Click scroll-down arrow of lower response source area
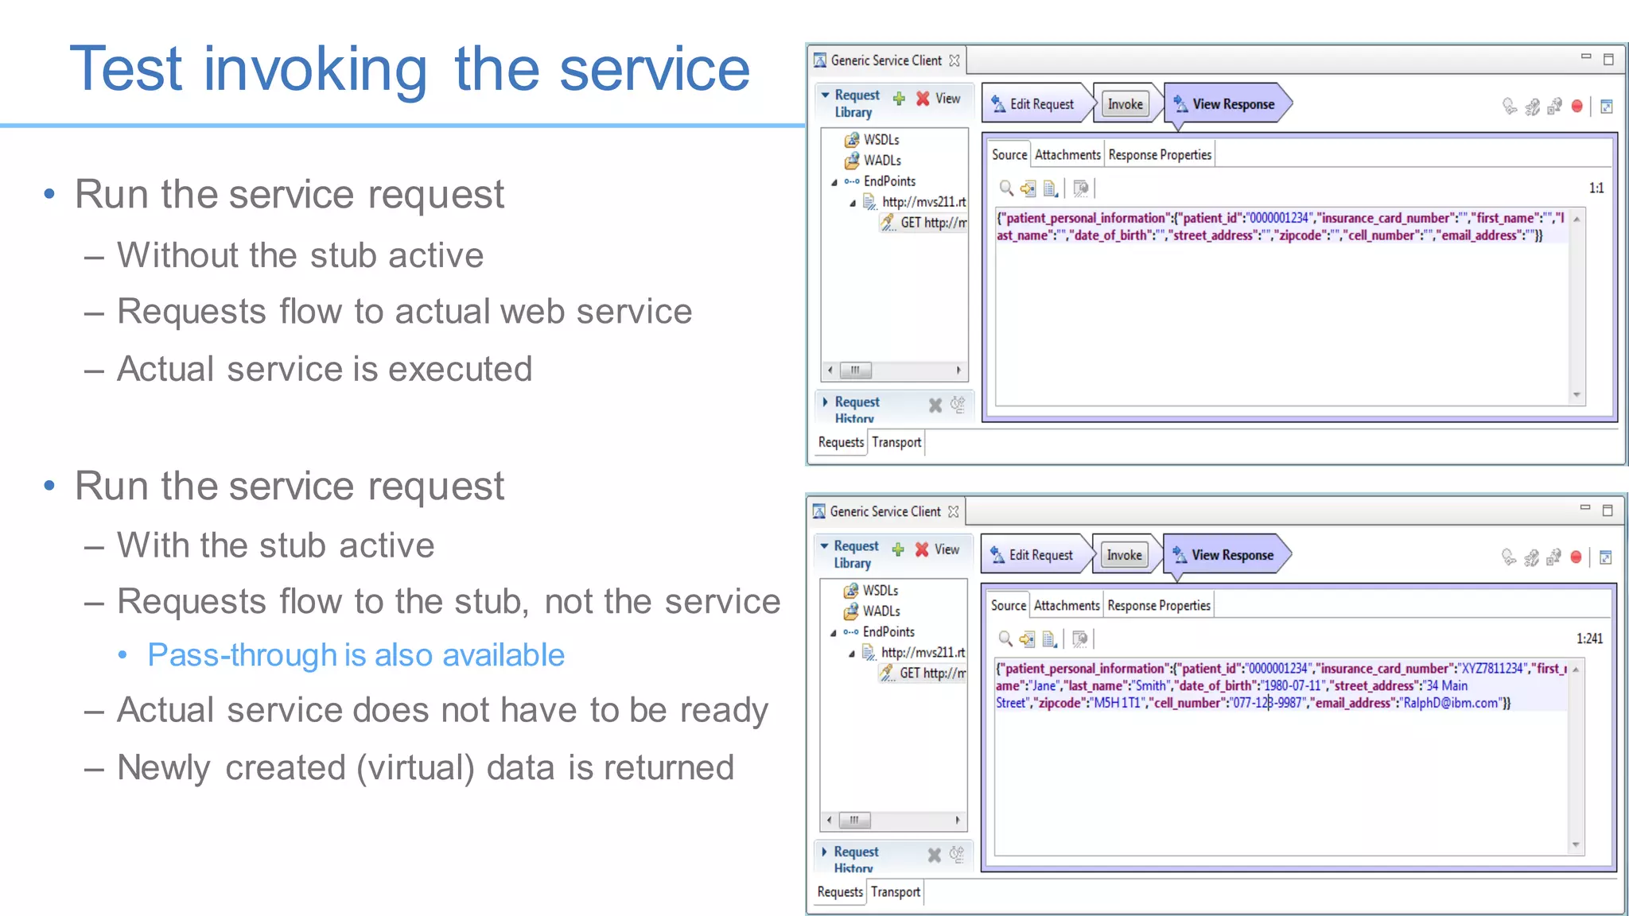The height and width of the screenshot is (916, 1629). (x=1576, y=845)
